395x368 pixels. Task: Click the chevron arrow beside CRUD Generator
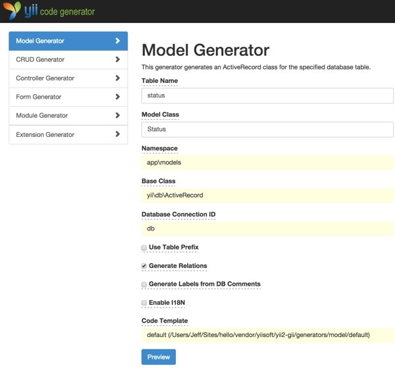pyautogui.click(x=117, y=59)
